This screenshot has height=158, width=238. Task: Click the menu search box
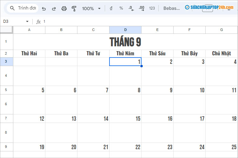click(x=23, y=8)
